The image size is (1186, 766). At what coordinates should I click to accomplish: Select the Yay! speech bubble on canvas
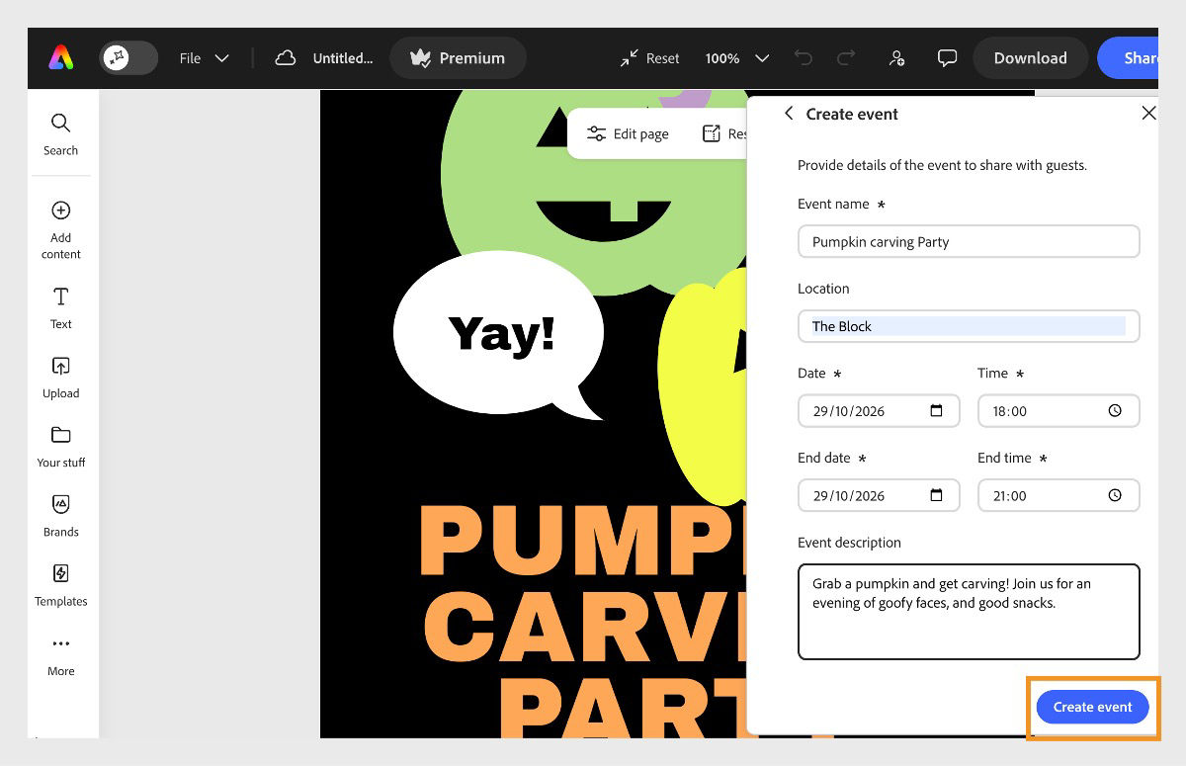(x=499, y=334)
